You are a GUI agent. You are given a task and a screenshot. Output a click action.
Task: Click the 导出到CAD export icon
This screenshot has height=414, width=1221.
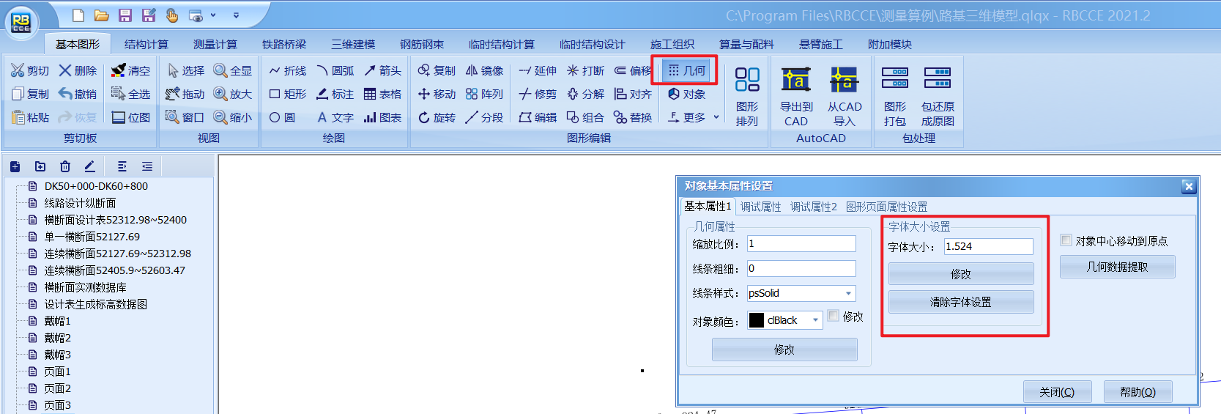point(796,80)
